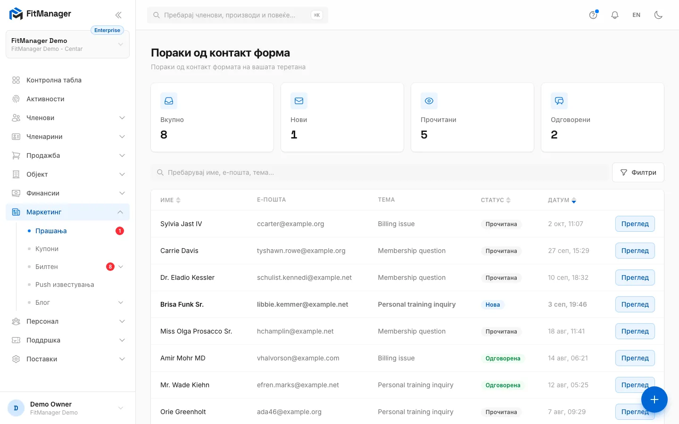The image size is (679, 424).
Task: Open Push известувања submenu item
Action: click(76, 285)
